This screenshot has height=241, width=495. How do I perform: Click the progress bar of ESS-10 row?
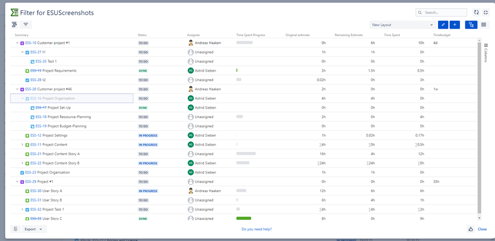pos(244,42)
